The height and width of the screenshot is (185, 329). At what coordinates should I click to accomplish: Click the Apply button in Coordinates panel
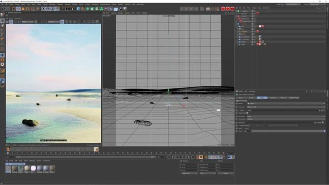coord(226,174)
